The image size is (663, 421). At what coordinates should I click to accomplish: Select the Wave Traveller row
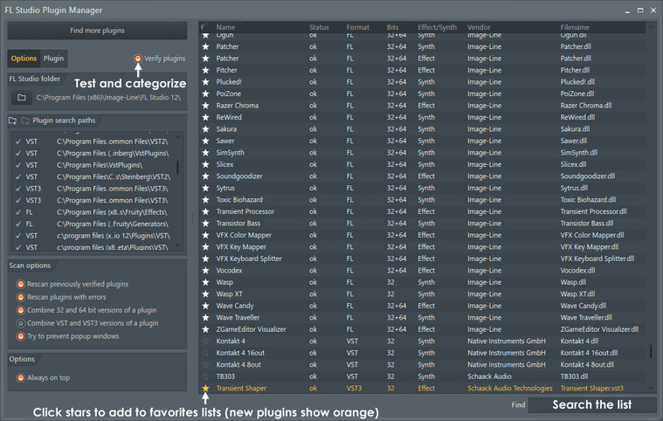pyautogui.click(x=422, y=317)
